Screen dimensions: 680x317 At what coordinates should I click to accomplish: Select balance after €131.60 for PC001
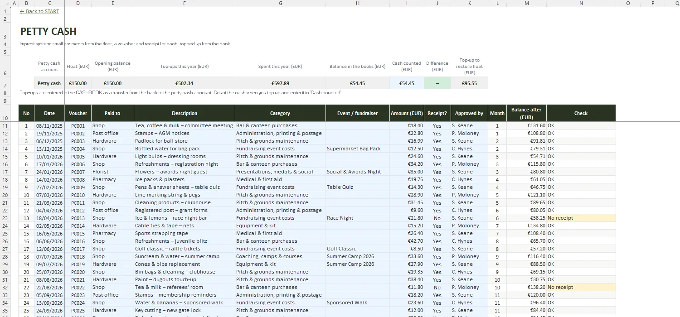(x=526, y=125)
